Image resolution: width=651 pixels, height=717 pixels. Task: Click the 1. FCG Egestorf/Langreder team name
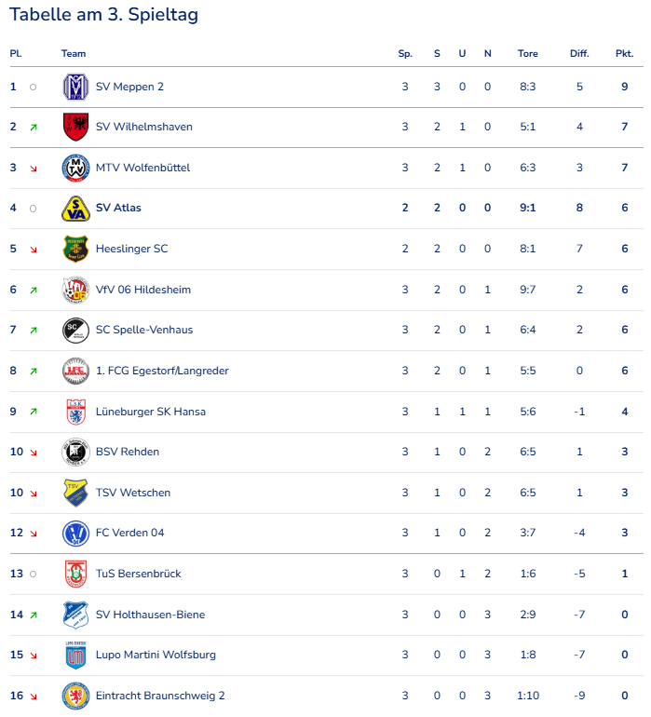point(162,371)
